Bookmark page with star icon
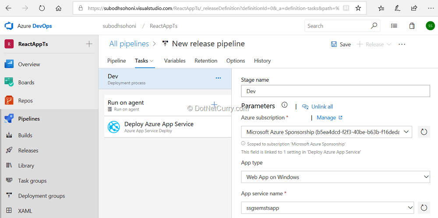The width and height of the screenshot is (438, 218). click(x=358, y=8)
